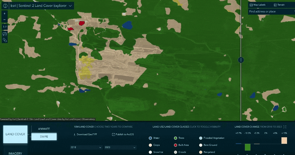Disable the Map Labels checkbox
295x155 pixels.
pyautogui.click(x=251, y=5)
